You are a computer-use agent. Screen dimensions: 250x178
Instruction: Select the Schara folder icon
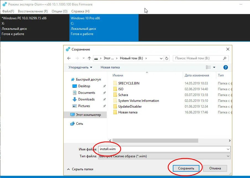(115, 95)
